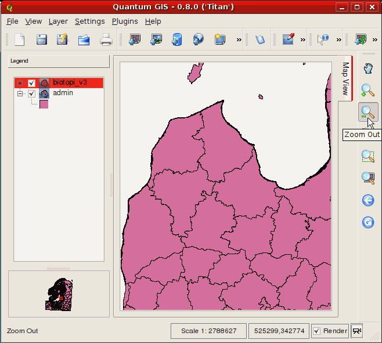
Task: Click the red extent box in overview
Action: [61, 298]
